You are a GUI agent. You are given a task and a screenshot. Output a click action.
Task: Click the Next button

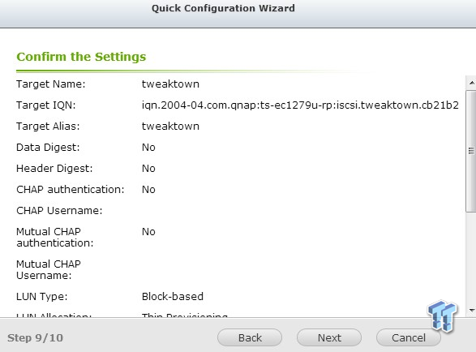click(x=329, y=337)
